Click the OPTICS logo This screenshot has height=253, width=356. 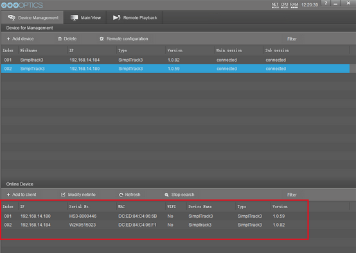pyautogui.click(x=22, y=5)
